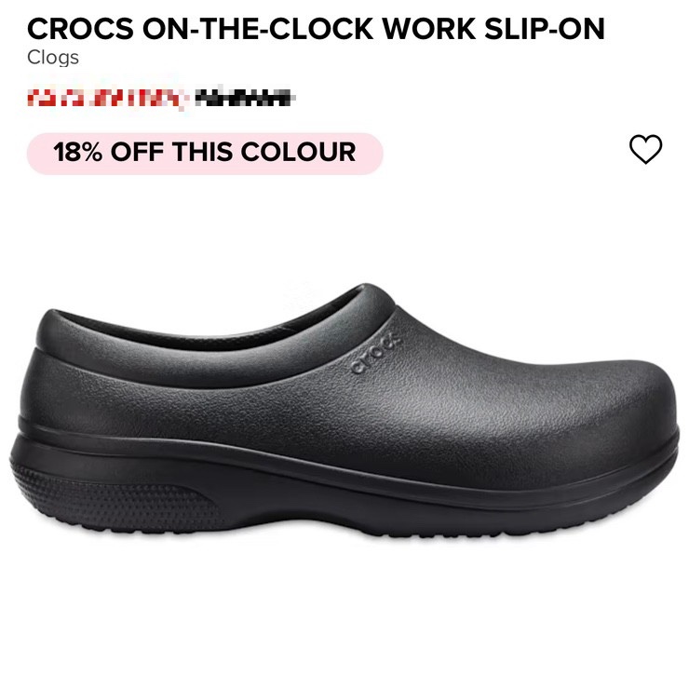Click the word COLOUR in the discount badge

click(298, 152)
